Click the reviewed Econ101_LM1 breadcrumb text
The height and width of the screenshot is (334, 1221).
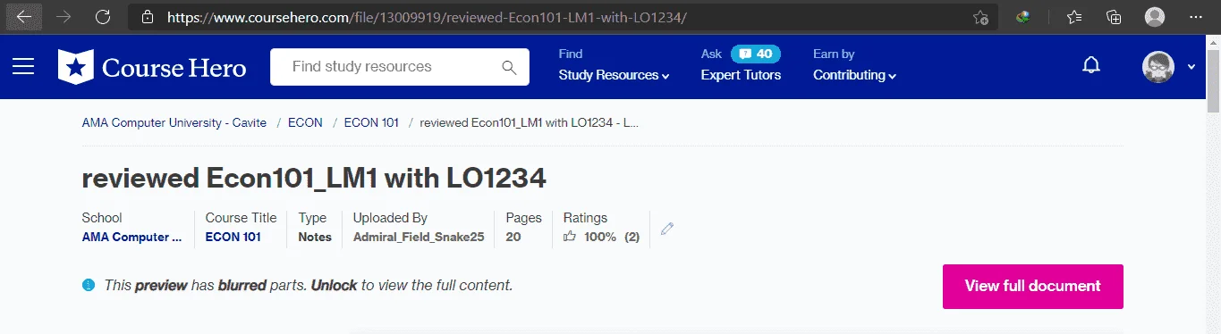click(529, 122)
